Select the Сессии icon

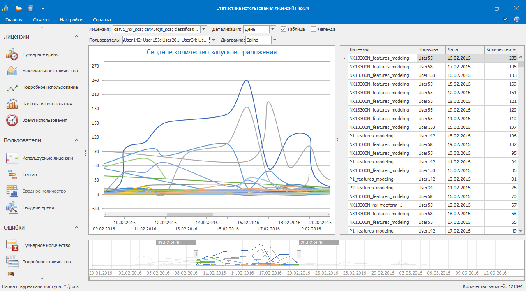pos(12,175)
